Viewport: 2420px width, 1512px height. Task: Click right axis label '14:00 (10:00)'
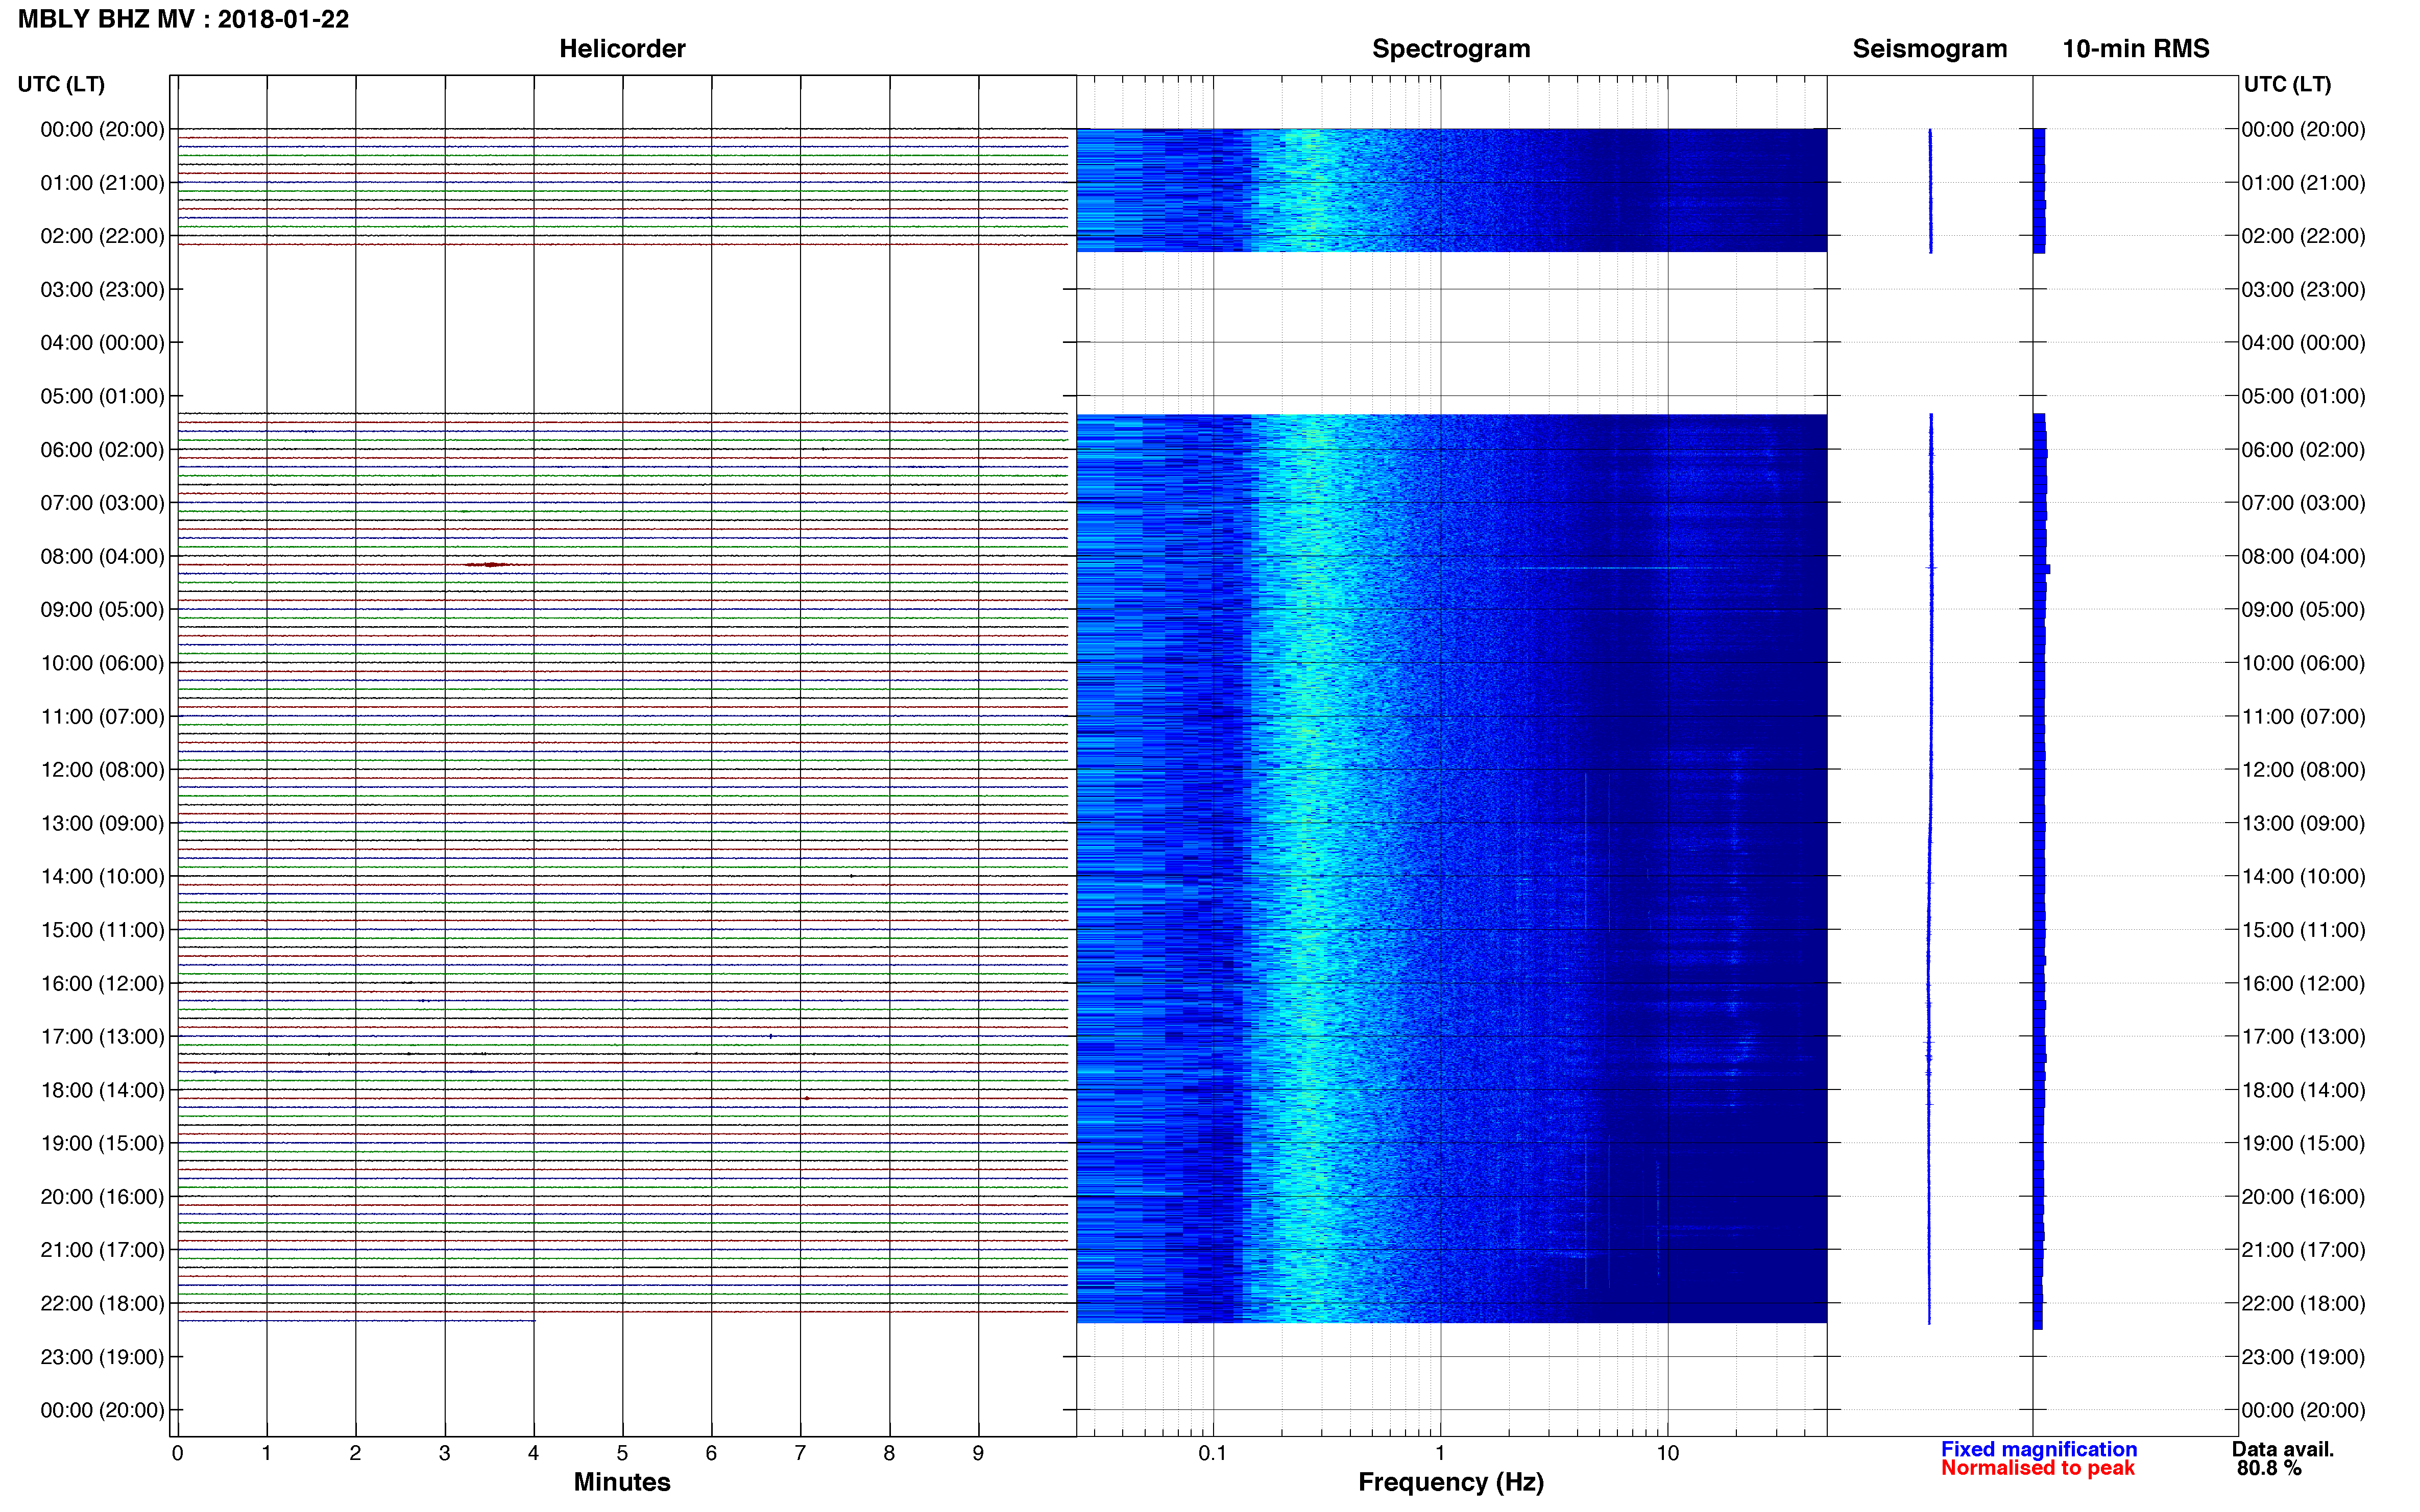[x=2303, y=876]
